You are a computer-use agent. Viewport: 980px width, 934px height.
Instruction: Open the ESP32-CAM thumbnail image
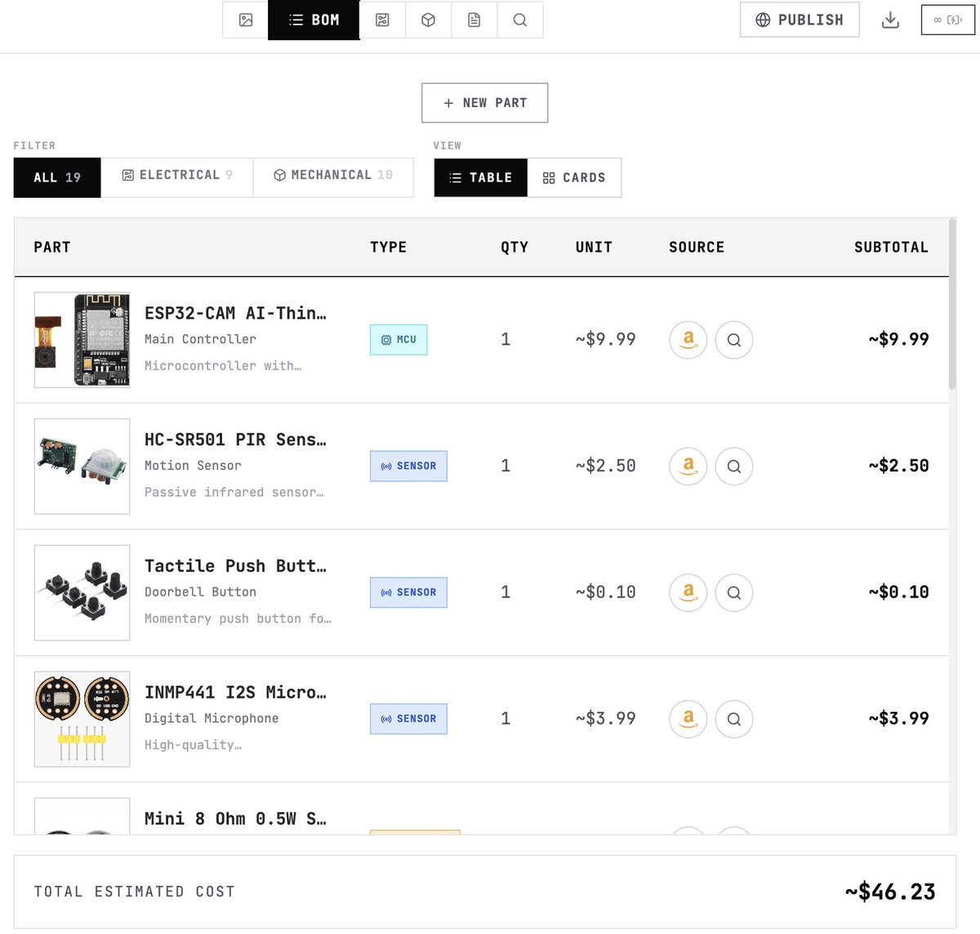pyautogui.click(x=82, y=340)
